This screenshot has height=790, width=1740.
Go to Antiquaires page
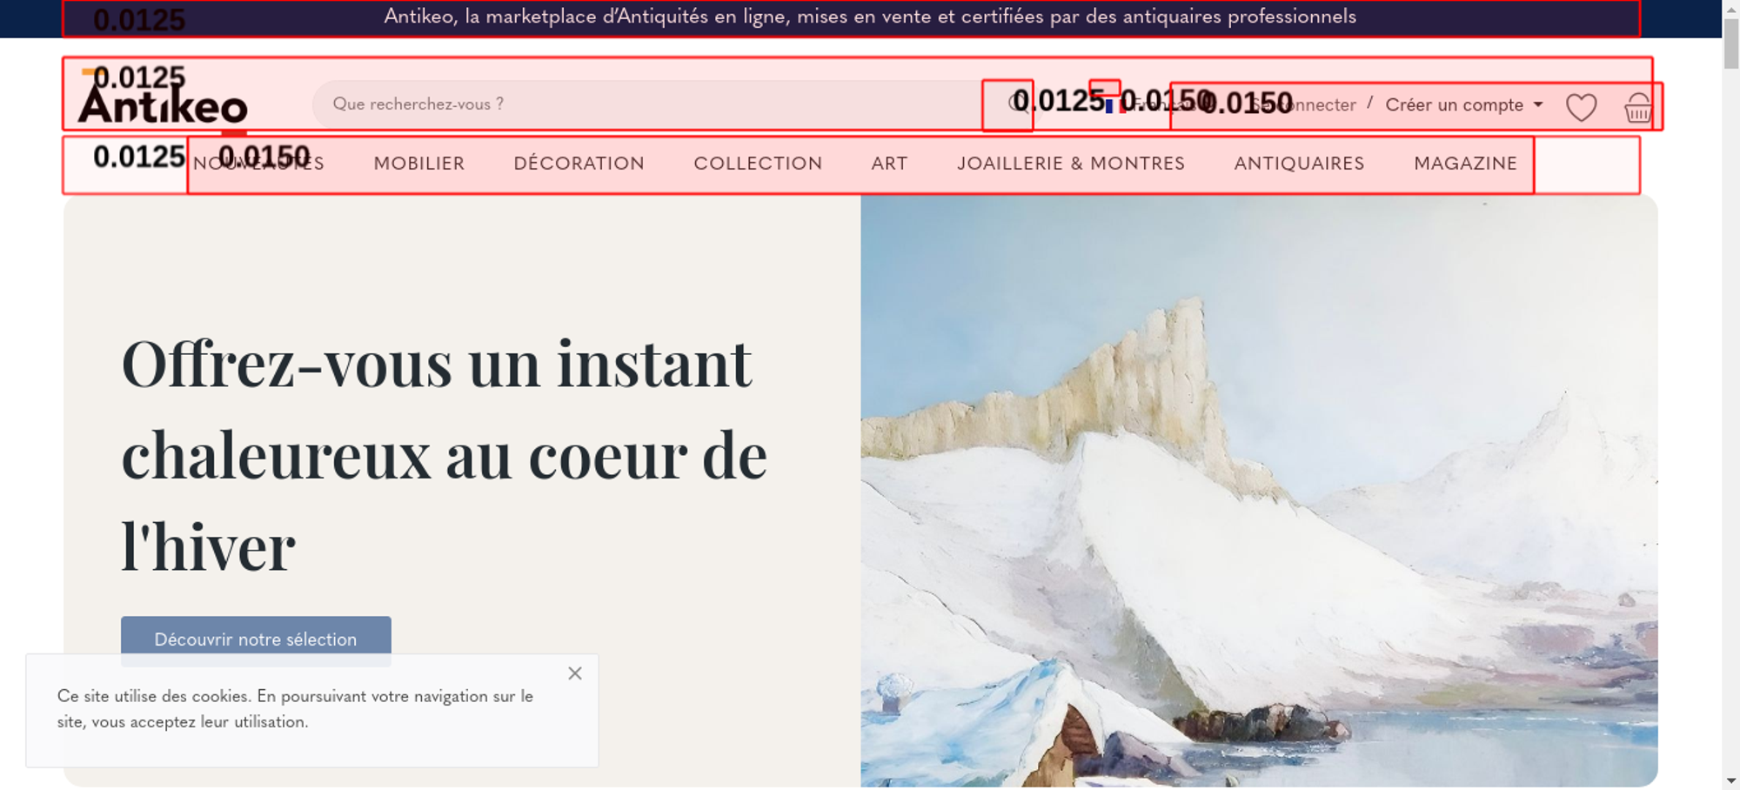pyautogui.click(x=1299, y=164)
